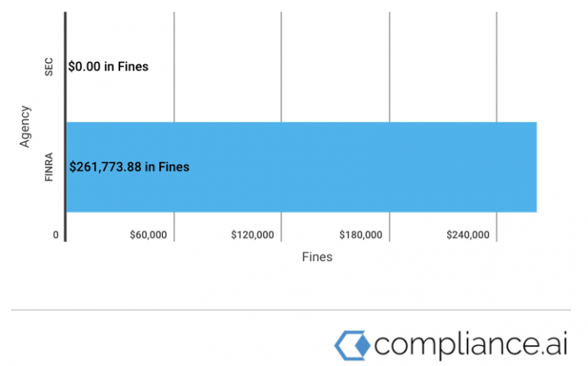Viewport: 588px width, 366px height.
Task: Select the FINRA axis category label
Action: pyautogui.click(x=49, y=166)
